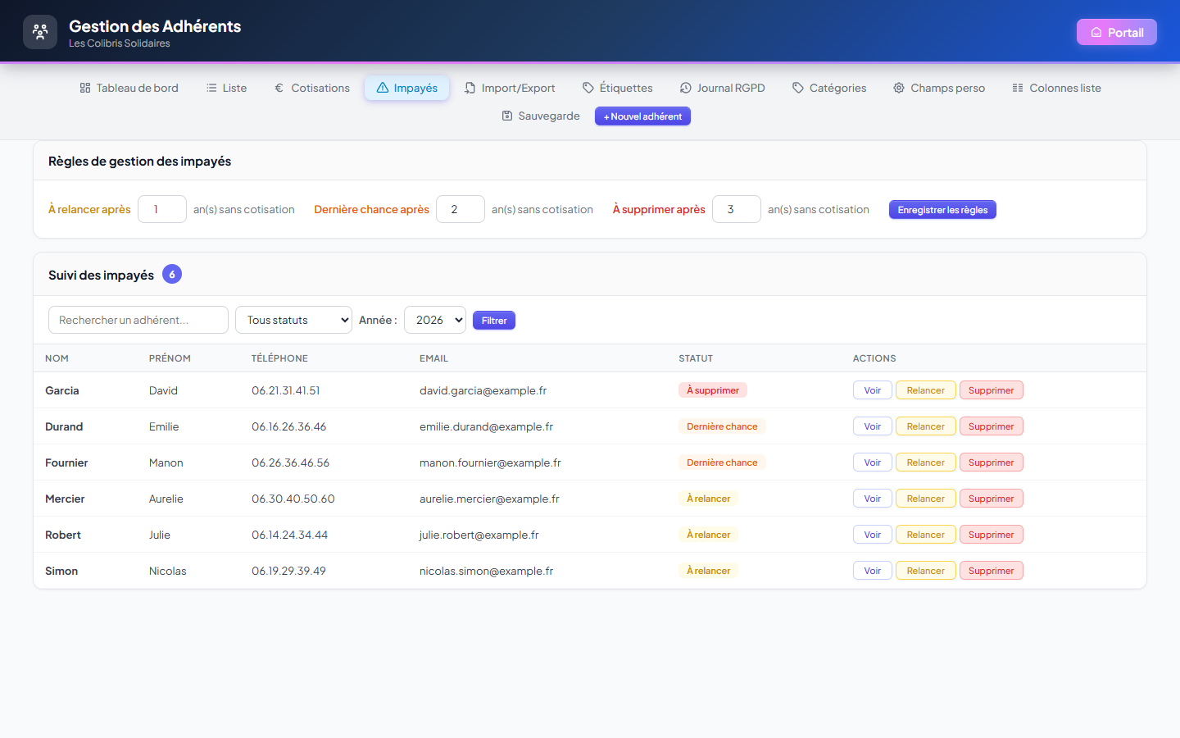Viewport: 1180px width, 738px height.
Task: Switch to the Catégories tab
Action: pyautogui.click(x=829, y=88)
